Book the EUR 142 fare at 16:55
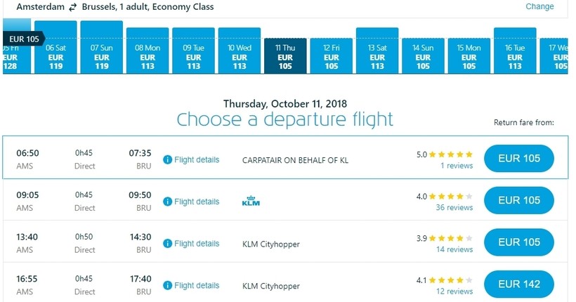The width and height of the screenshot is (576, 302). point(519,284)
